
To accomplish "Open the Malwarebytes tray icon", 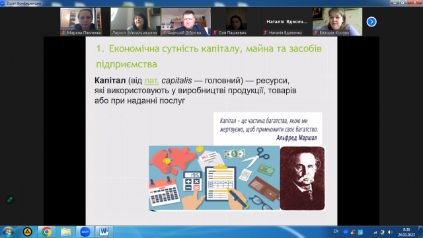I will tap(368, 232).
